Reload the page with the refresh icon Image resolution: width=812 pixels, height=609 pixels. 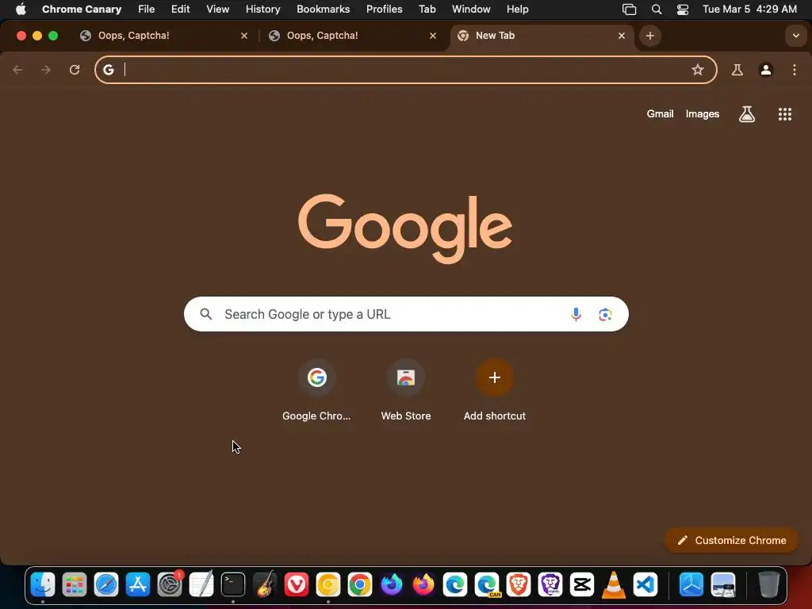click(x=75, y=70)
